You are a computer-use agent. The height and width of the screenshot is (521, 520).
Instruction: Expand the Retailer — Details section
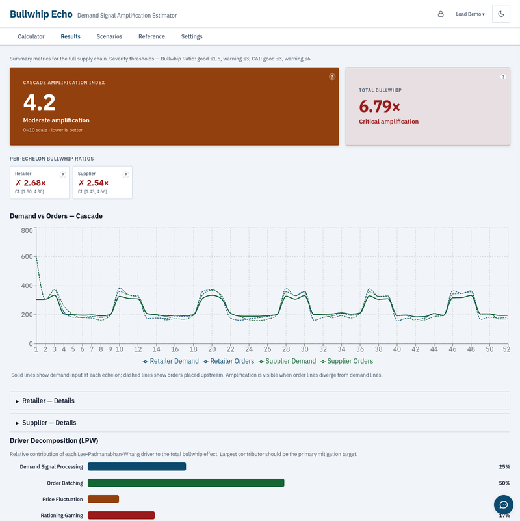[x=259, y=401]
